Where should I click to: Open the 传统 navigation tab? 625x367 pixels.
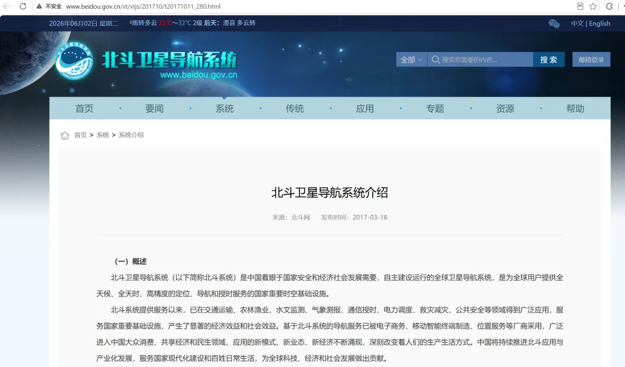(x=295, y=108)
